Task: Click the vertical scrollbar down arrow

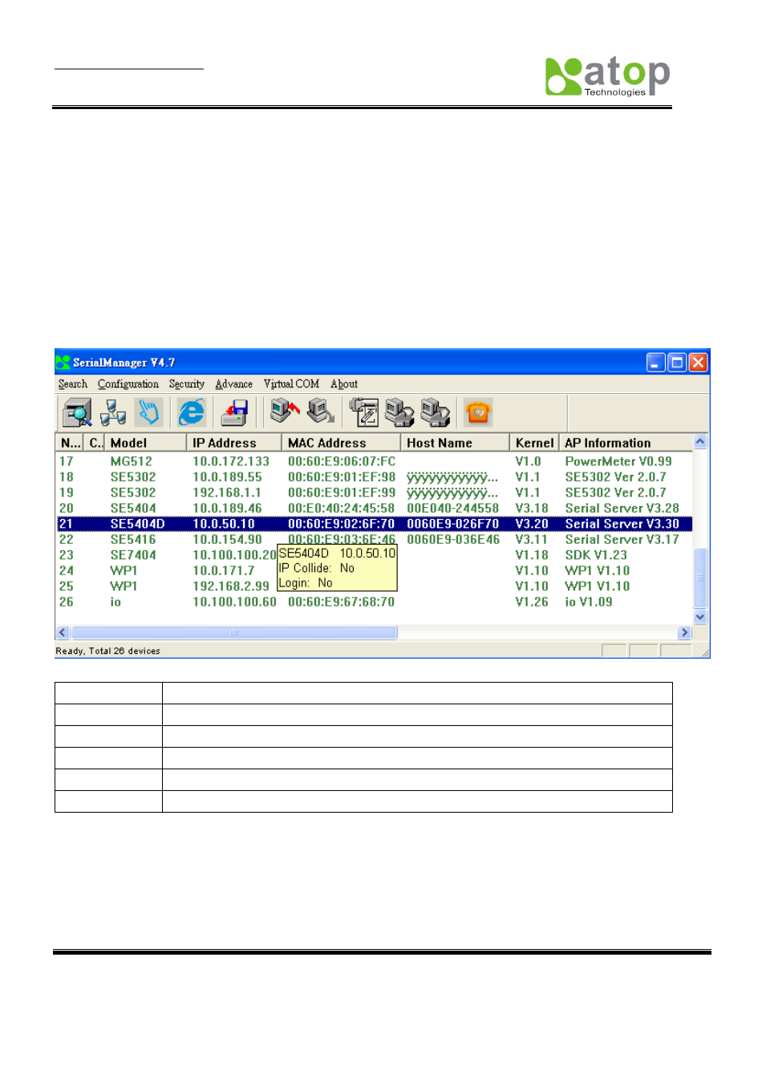Action: point(700,617)
